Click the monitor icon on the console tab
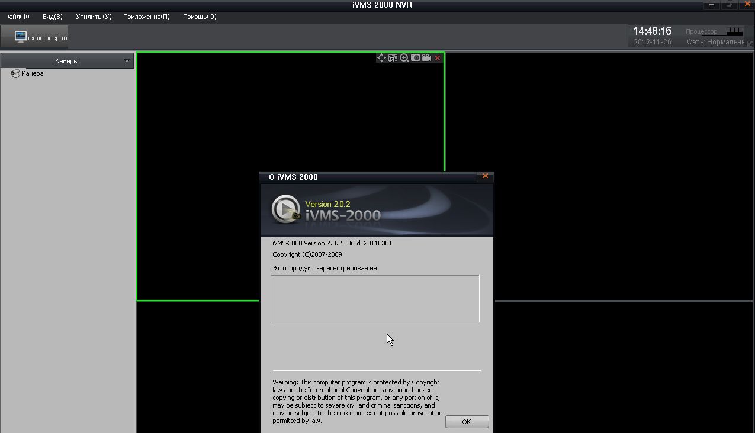 [21, 37]
